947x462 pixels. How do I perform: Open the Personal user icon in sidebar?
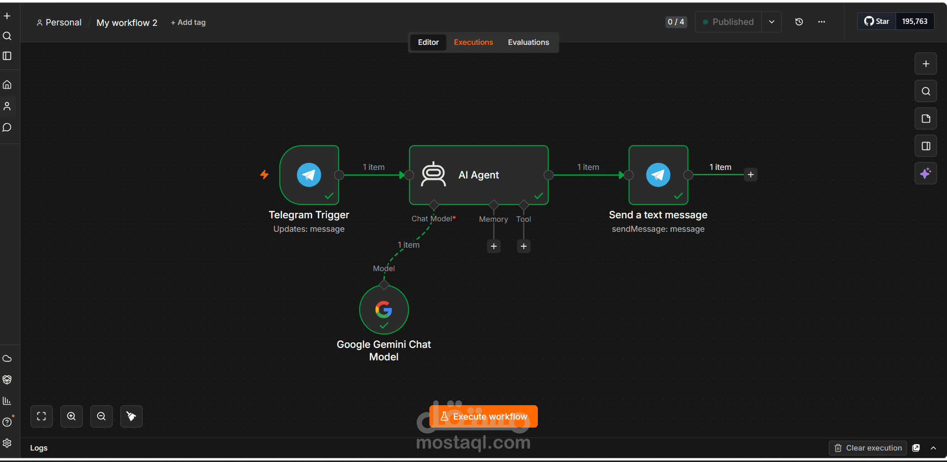point(7,106)
